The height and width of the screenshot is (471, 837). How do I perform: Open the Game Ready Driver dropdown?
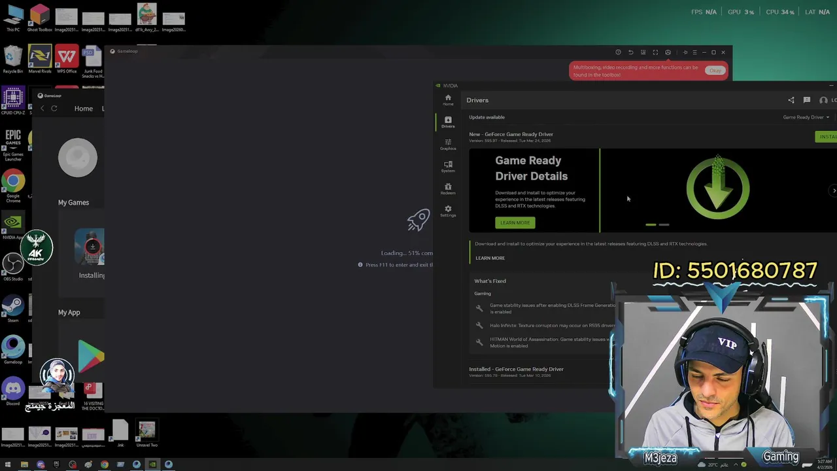(x=806, y=117)
